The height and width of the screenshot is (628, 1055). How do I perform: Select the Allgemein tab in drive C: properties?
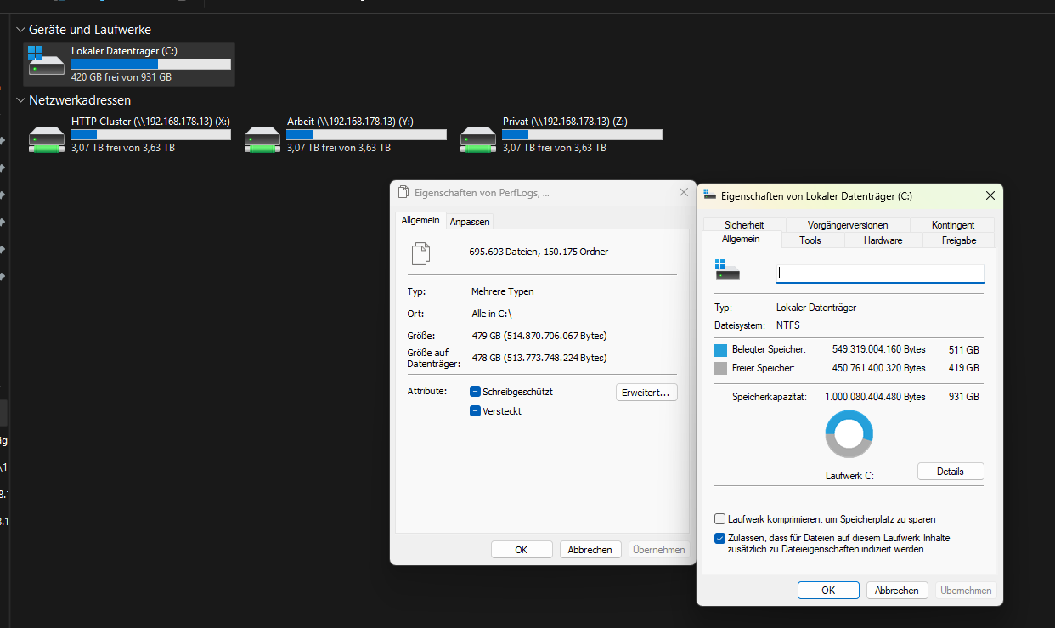point(741,240)
